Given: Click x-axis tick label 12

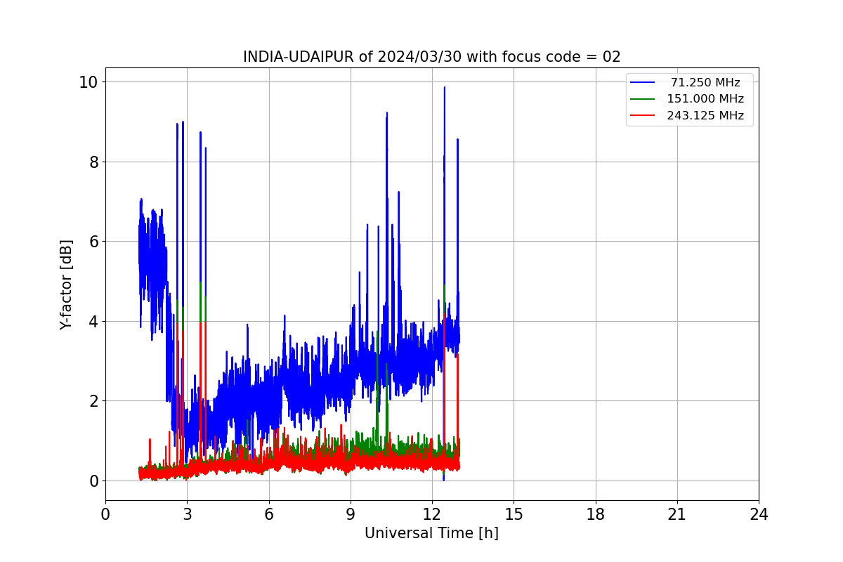Looking at the screenshot, I should coord(432,515).
